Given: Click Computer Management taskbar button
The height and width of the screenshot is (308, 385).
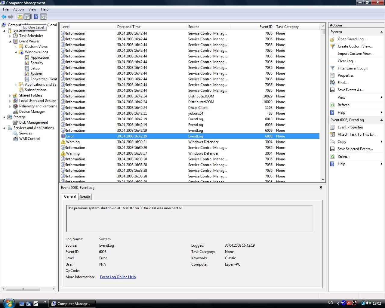Looking at the screenshot, I should pos(72,303).
